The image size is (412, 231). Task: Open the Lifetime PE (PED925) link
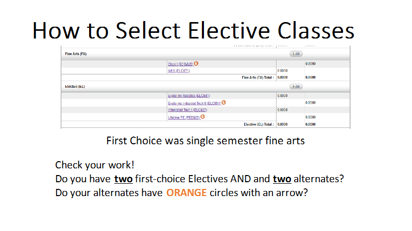point(184,118)
